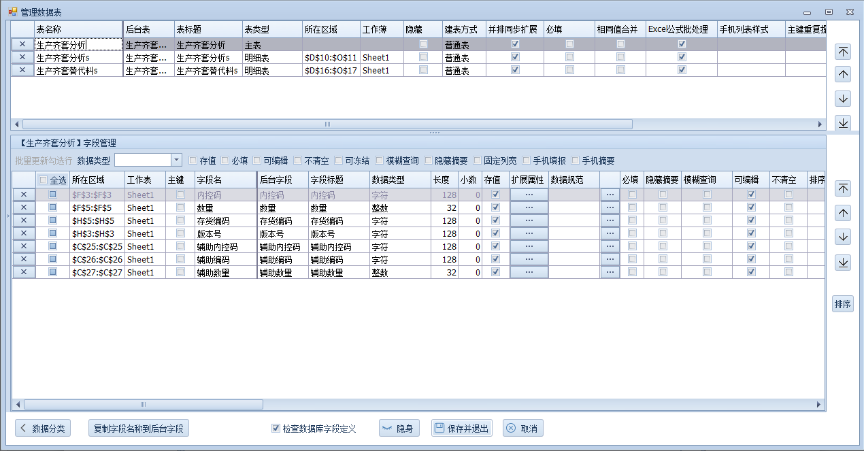Image resolution: width=864 pixels, height=451 pixels.
Task: Click 复制字段名称到后台字段 button
Action: pos(139,429)
